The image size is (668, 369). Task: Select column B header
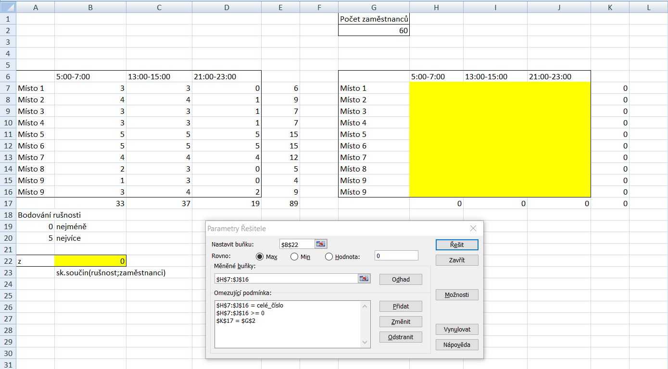tap(90, 7)
